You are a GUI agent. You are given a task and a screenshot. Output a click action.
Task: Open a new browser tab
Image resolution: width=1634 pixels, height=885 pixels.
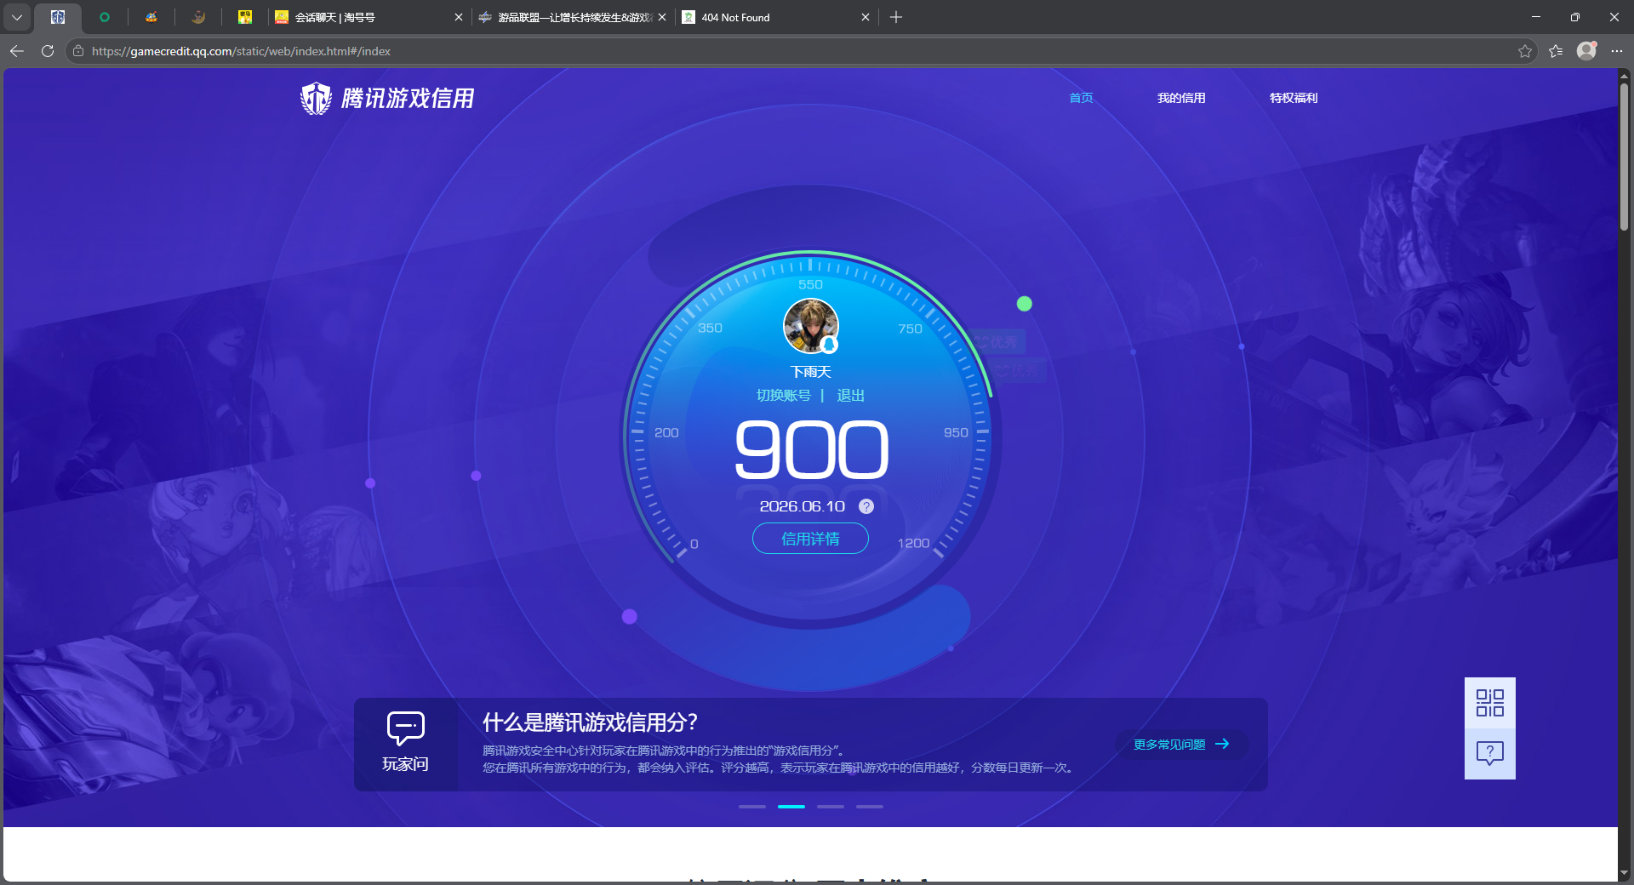coord(896,17)
